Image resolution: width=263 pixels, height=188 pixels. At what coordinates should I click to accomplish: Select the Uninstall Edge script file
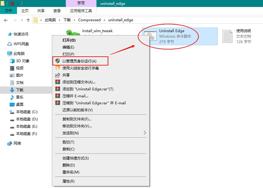coord(180,36)
